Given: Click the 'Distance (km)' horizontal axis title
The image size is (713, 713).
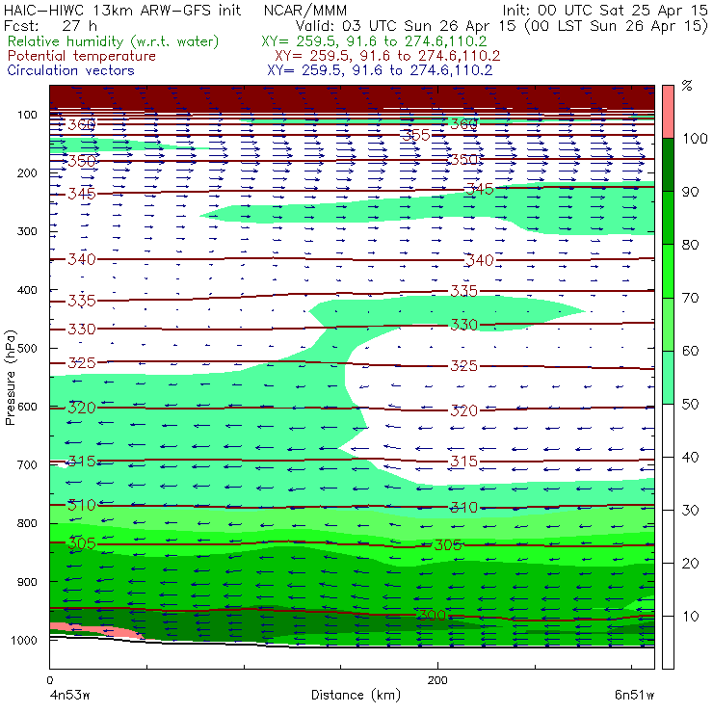Looking at the screenshot, I should point(356,696).
